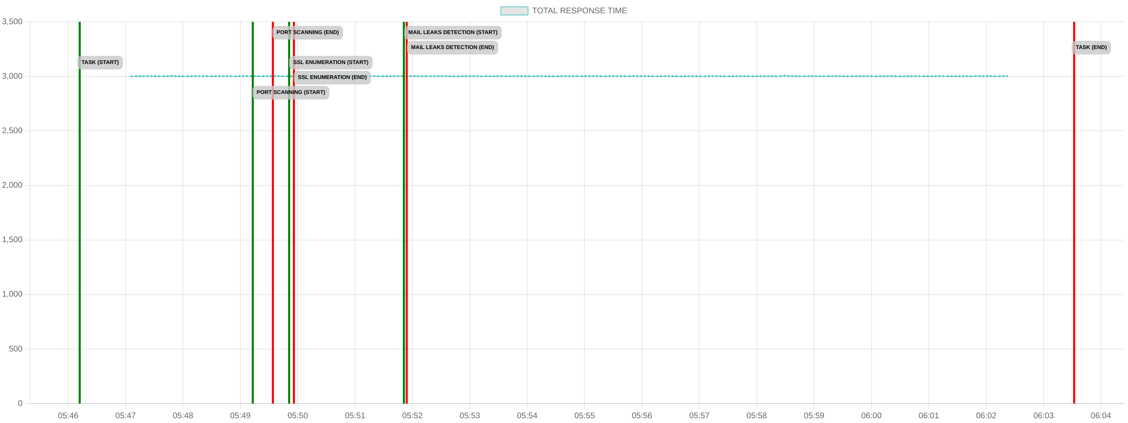This screenshot has width=1128, height=423.
Task: Click the y-axis value 1,000
Action: (x=12, y=294)
